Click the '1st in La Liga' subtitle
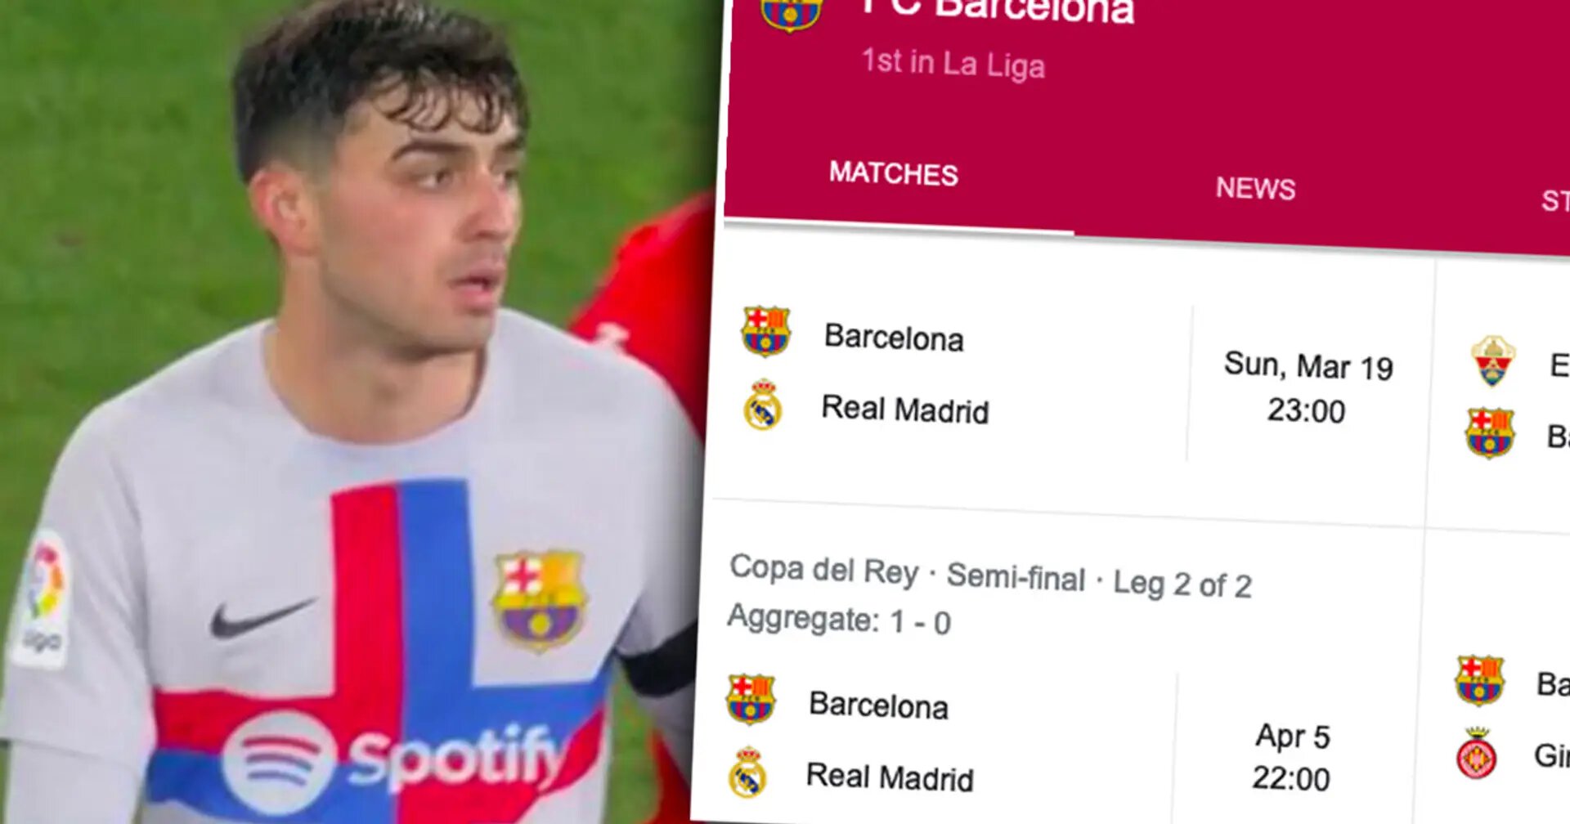This screenshot has width=1570, height=824. (x=953, y=63)
